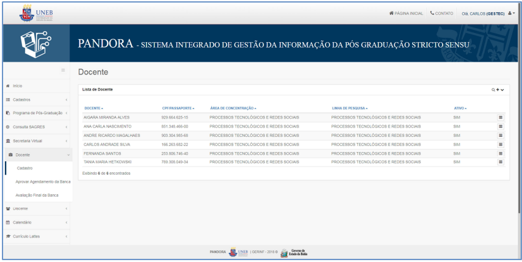This screenshot has width=522, height=262.
Task: Open Avaliação Final da Banca
Action: [37, 195]
